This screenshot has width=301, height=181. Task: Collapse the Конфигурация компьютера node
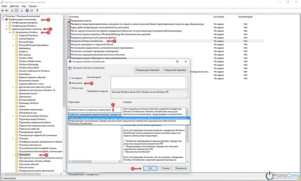[3, 20]
